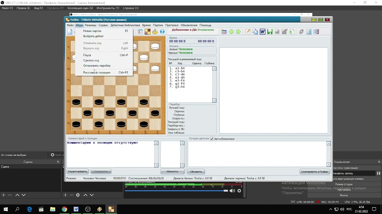Click the Изменить button

(x=172, y=171)
